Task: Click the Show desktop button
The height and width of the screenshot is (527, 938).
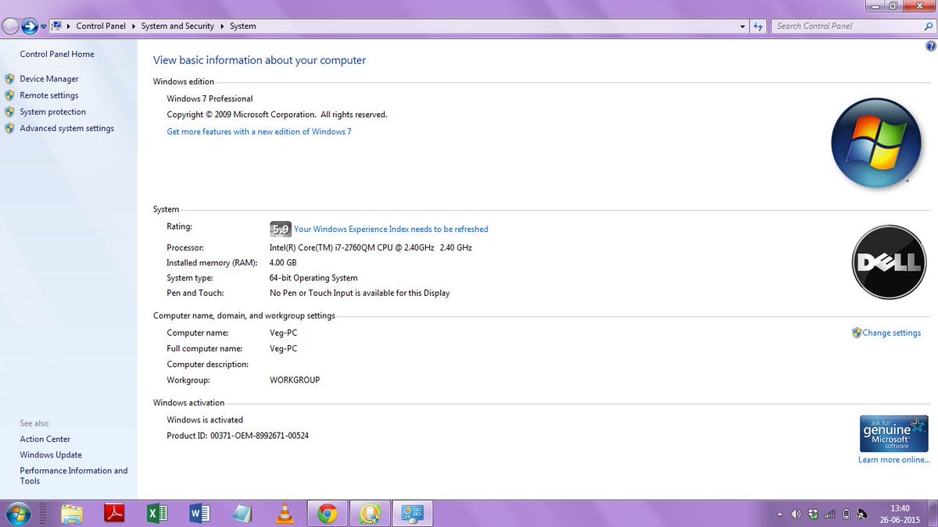Action: [x=932, y=513]
